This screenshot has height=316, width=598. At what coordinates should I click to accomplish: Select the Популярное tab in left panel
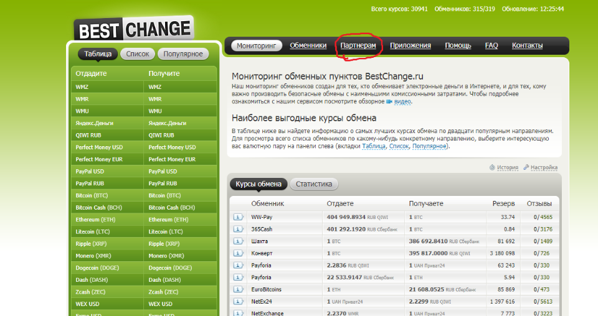pos(183,54)
